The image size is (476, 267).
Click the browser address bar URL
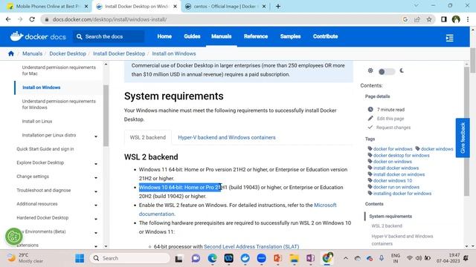coord(109,19)
